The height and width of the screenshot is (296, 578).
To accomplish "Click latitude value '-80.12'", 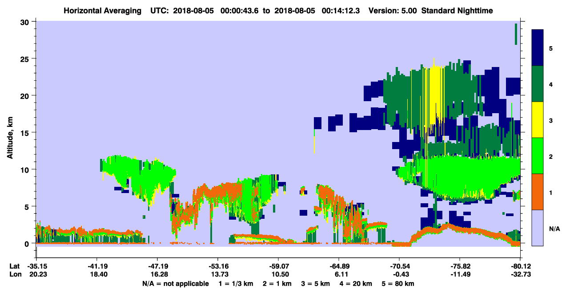I will [x=520, y=266].
